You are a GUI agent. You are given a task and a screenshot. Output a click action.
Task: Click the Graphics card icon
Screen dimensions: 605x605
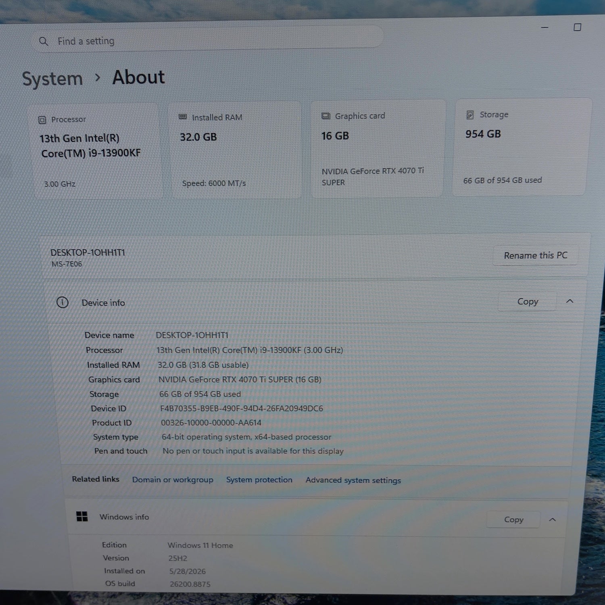coord(326,116)
